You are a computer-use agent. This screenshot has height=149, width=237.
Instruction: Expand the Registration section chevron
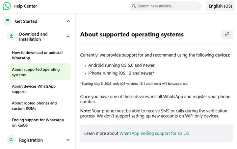tap(68, 140)
